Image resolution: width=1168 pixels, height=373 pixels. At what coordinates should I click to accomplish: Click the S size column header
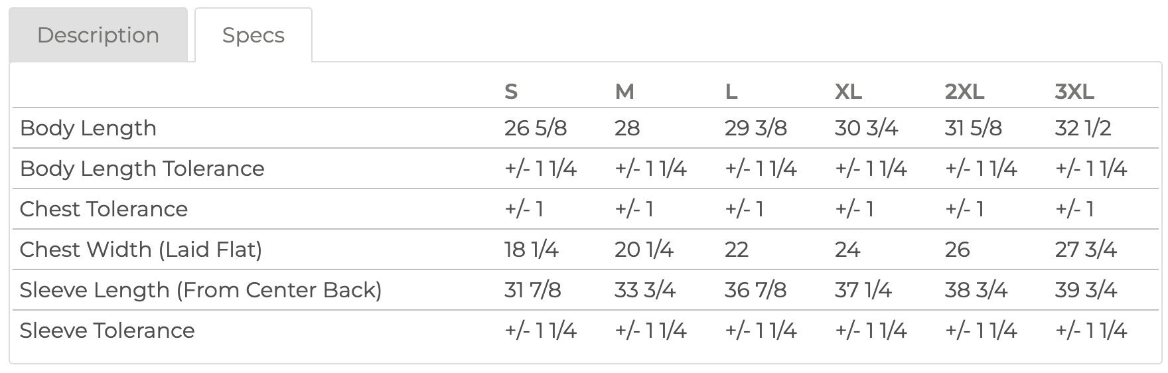pos(511,92)
